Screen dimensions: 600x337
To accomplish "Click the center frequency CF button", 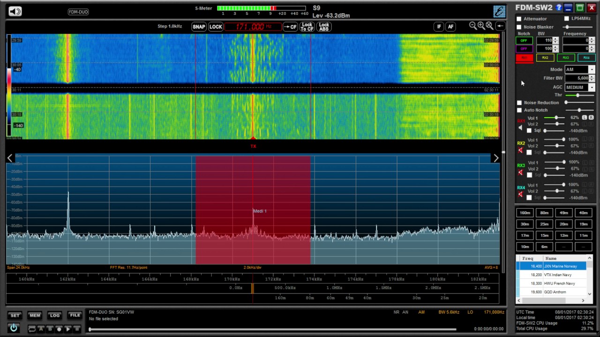I will [291, 27].
